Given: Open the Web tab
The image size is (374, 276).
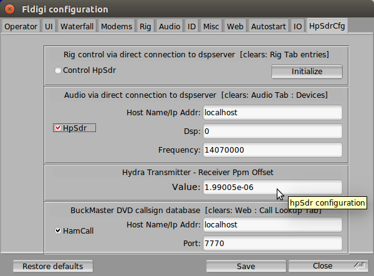Looking at the screenshot, I should pos(235,26).
